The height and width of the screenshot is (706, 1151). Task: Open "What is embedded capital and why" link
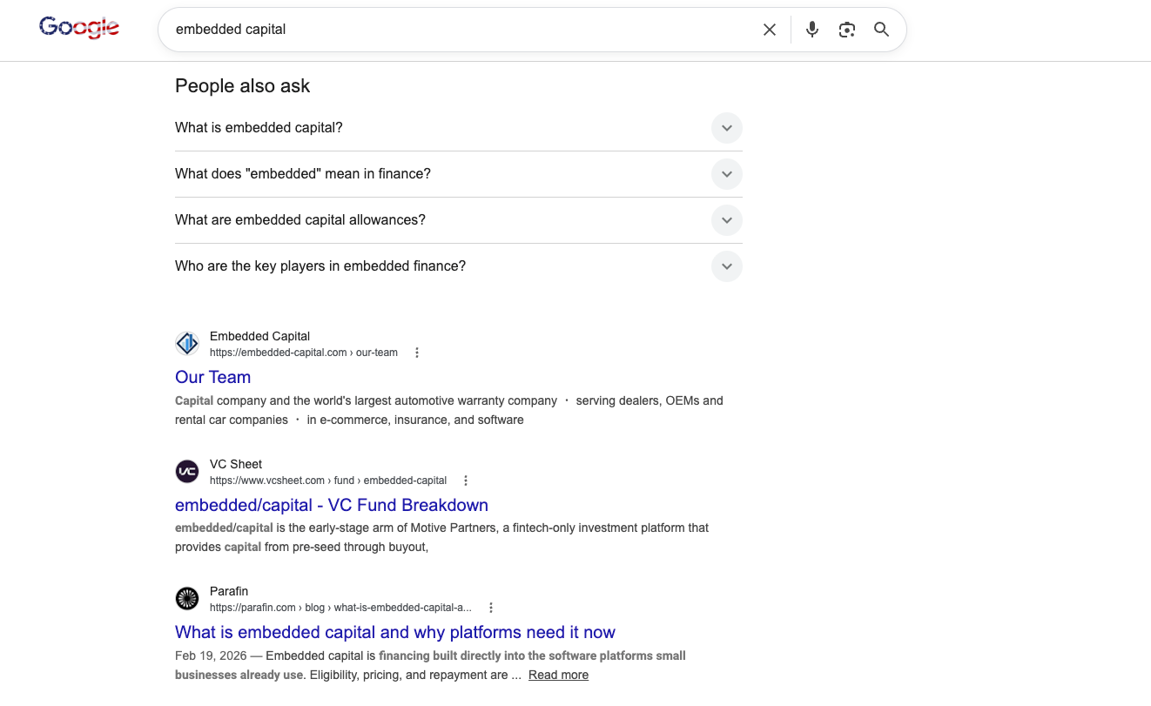click(395, 632)
